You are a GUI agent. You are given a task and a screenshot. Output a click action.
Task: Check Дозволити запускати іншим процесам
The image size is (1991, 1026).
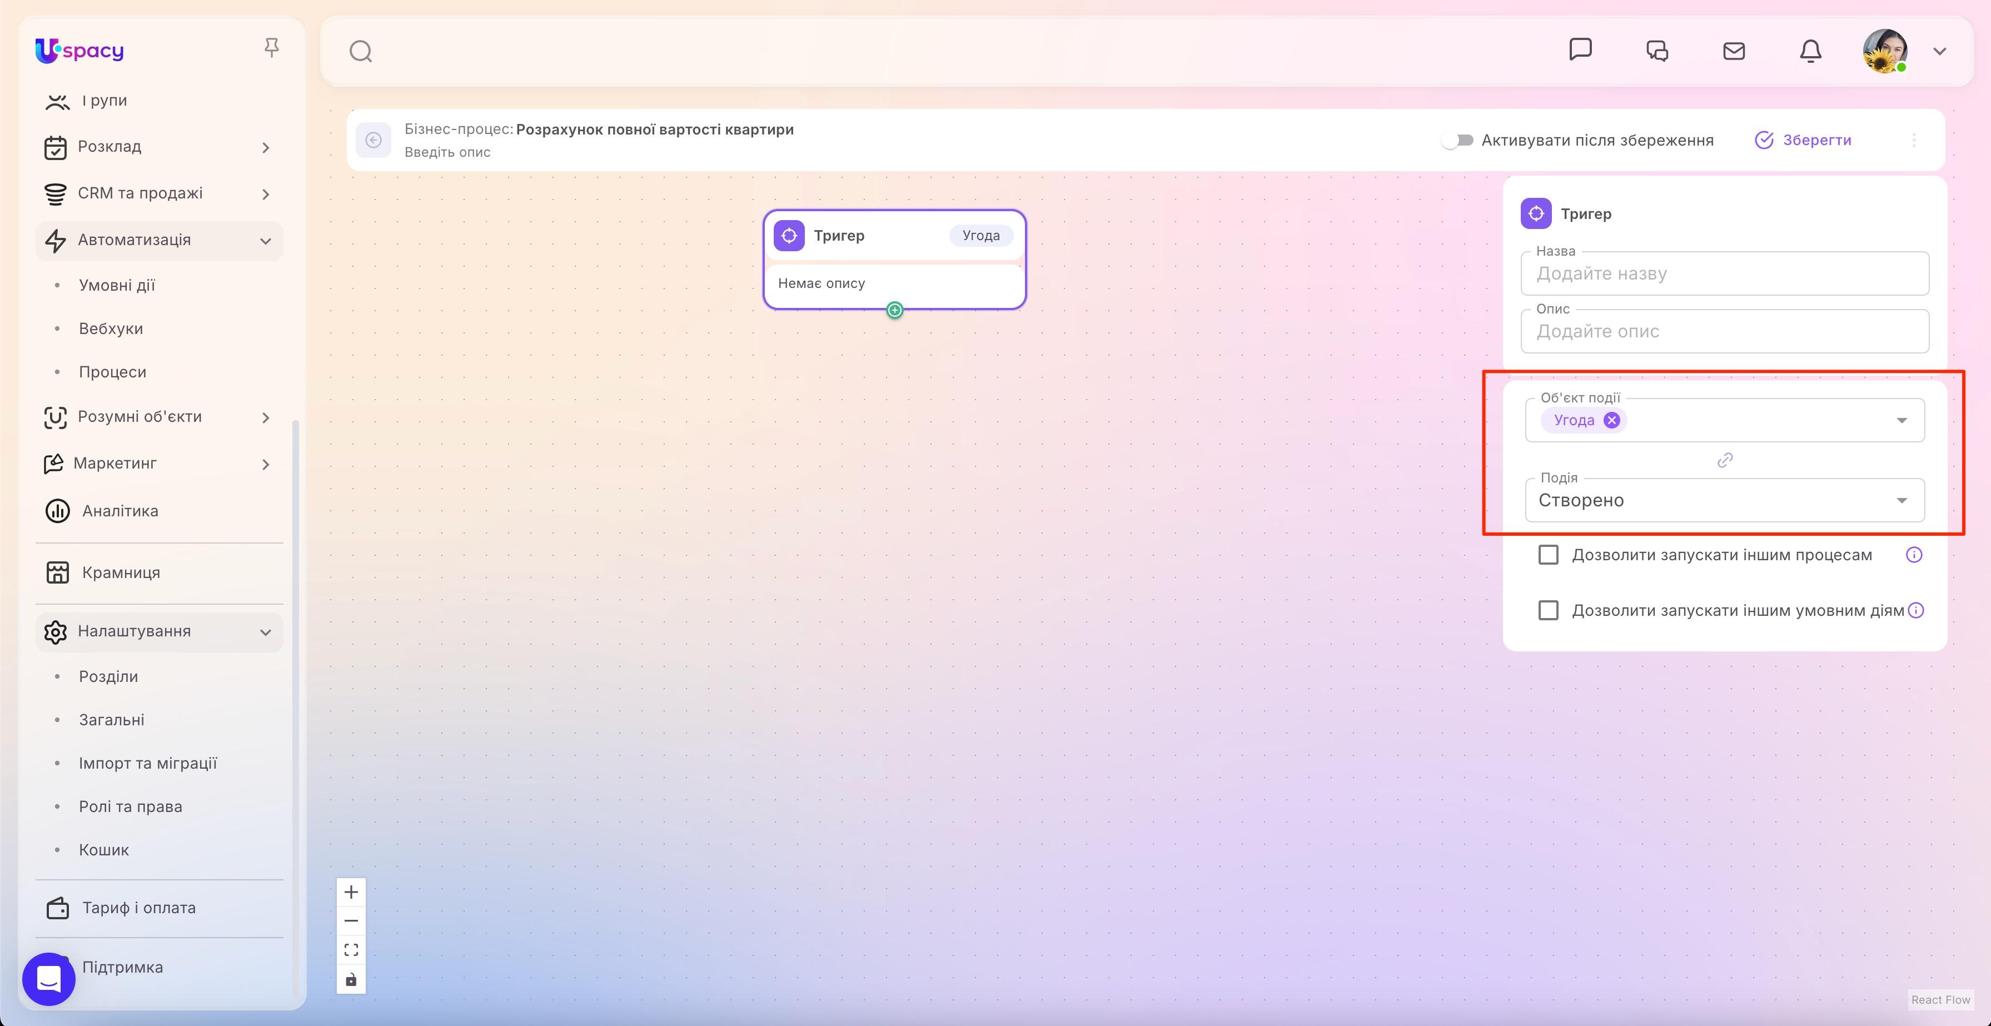point(1548,555)
